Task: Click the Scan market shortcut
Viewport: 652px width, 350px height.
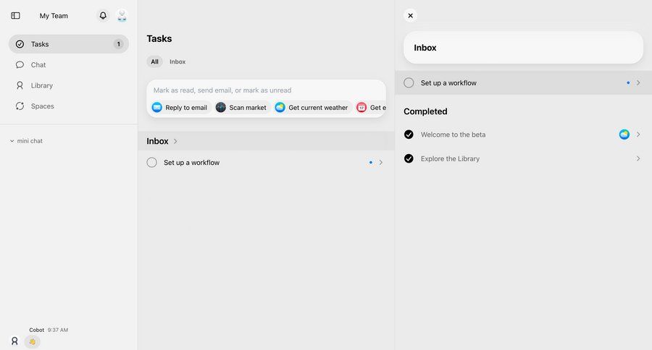Action: [x=241, y=108]
